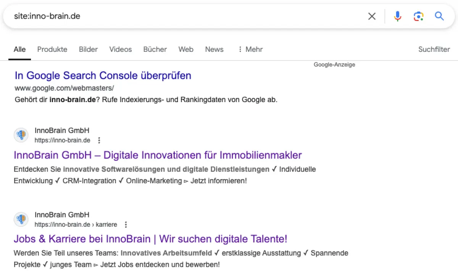This screenshot has height=277, width=458.
Task: Click InnoBrain GmbH site name above homepage result
Action: pos(62,131)
